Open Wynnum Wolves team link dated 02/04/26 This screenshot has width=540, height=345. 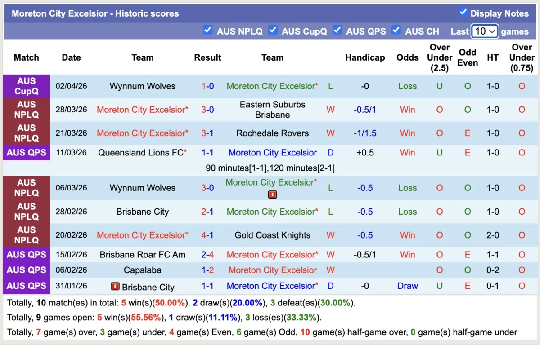[x=143, y=86]
